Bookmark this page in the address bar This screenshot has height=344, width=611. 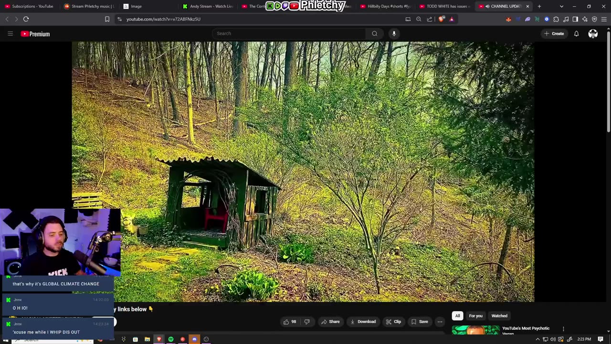tap(107, 19)
